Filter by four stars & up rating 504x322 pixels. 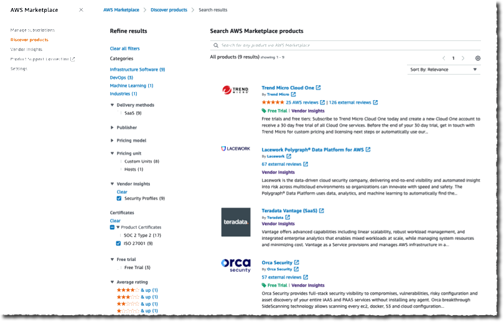(x=138, y=290)
